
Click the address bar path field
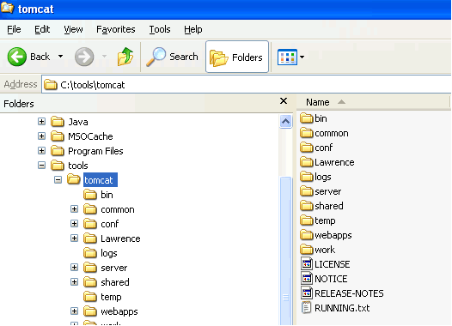tap(247, 85)
